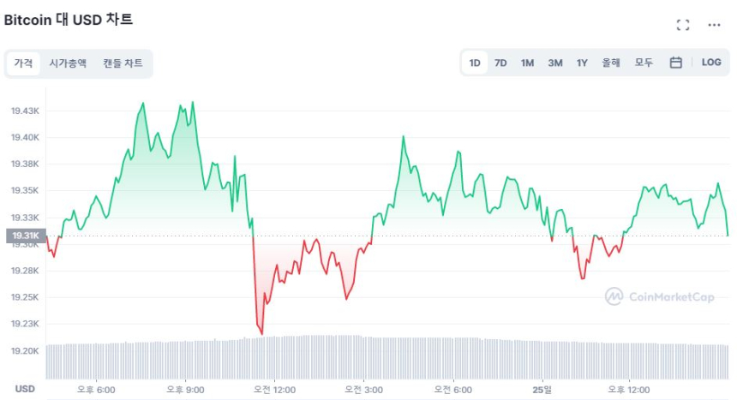Select the 올해 year-to-date range
Screen dimensions: 737x400
[611, 63]
